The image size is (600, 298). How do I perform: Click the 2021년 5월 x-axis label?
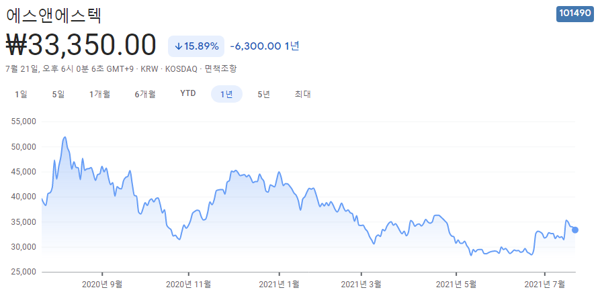456,284
